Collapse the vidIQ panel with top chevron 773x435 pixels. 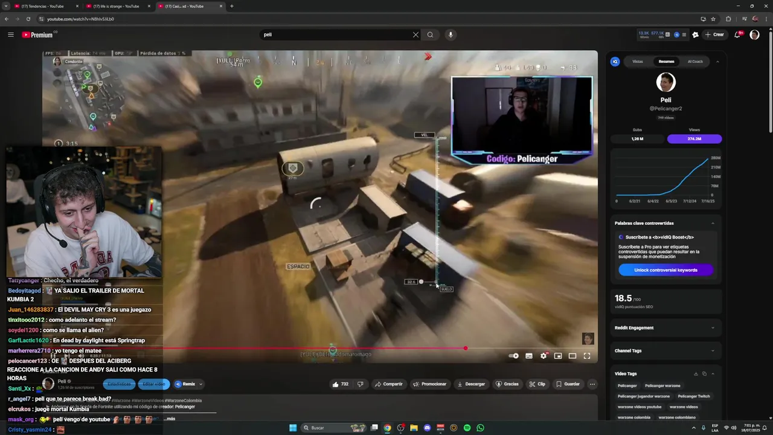pos(717,62)
